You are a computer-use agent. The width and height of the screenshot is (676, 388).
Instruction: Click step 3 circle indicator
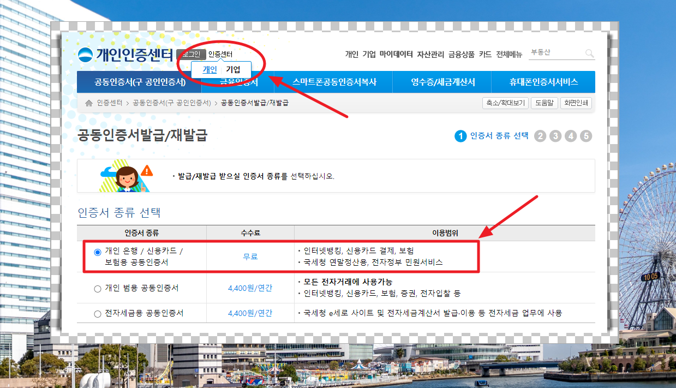point(555,136)
